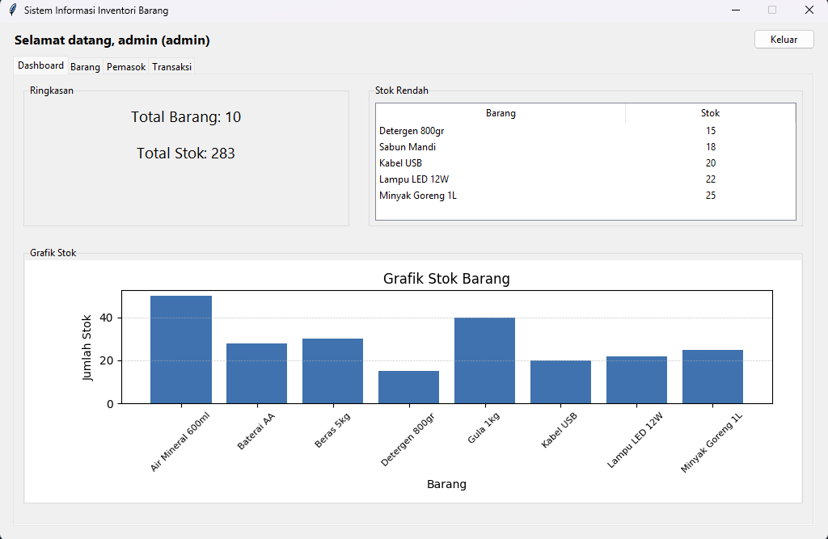Select the Lampu LED 12W table row
The width and height of the screenshot is (828, 539).
tap(585, 179)
